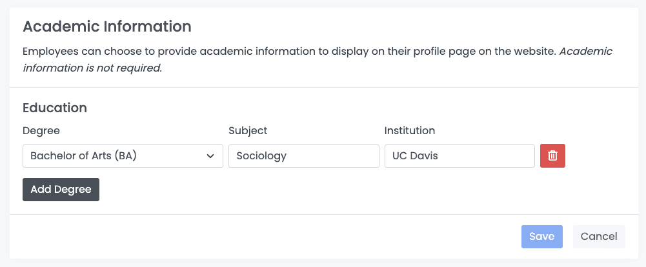
Task: Open the Degree dropdown showing Bachelor of Arts
Action: pos(123,155)
